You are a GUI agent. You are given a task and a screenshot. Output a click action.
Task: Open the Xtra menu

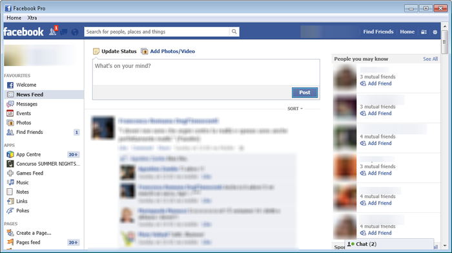pyautogui.click(x=32, y=18)
